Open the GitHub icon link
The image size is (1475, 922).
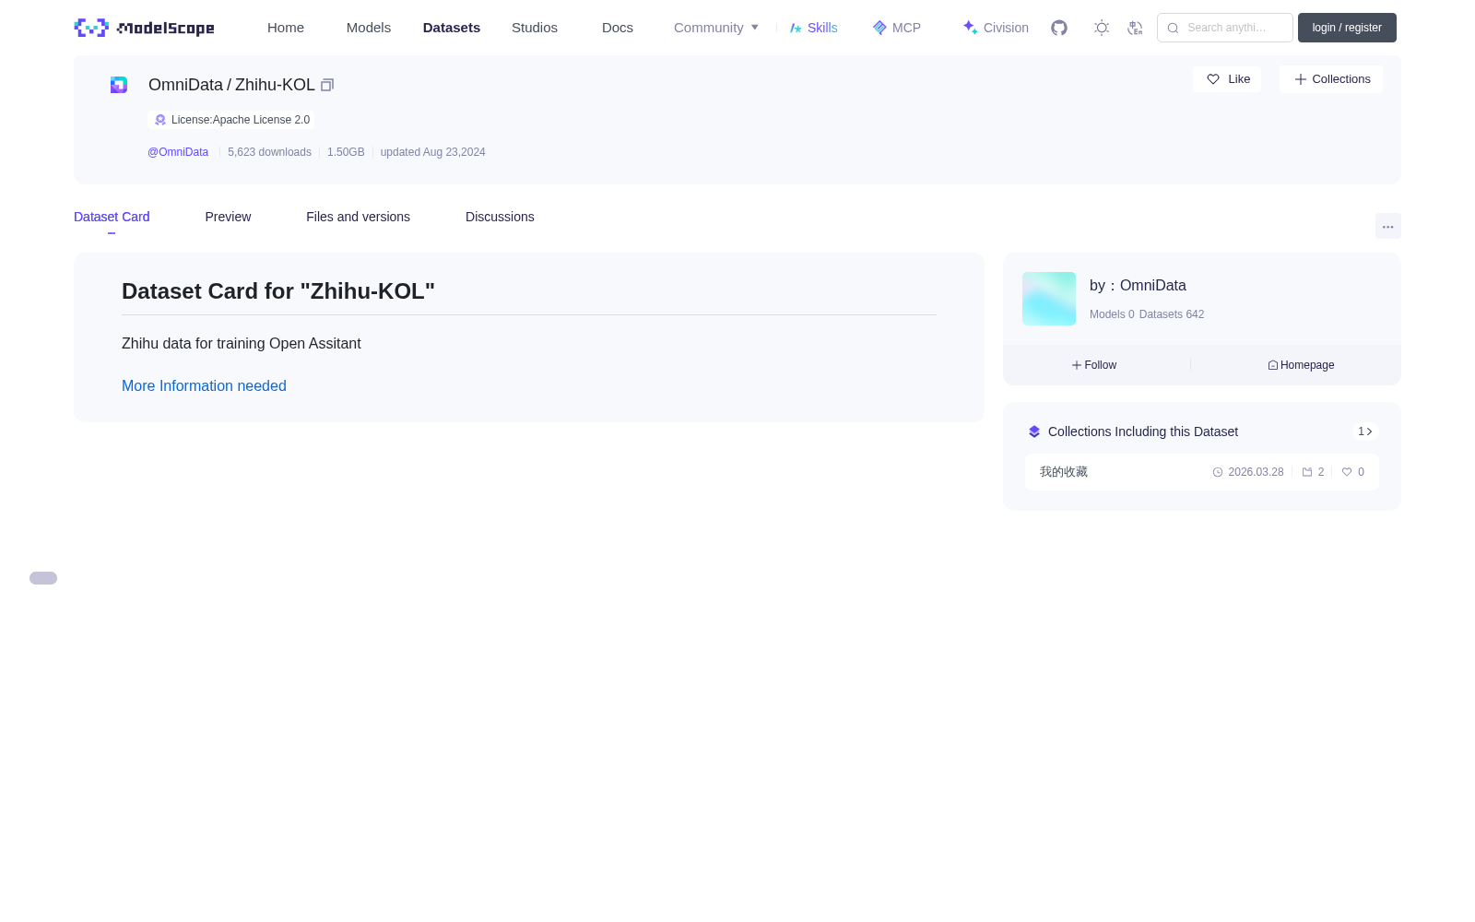(1059, 28)
